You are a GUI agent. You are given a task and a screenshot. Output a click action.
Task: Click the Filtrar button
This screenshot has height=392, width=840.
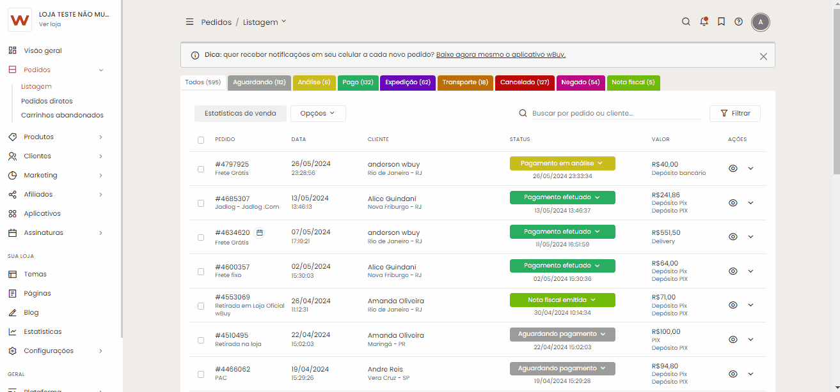pos(734,114)
